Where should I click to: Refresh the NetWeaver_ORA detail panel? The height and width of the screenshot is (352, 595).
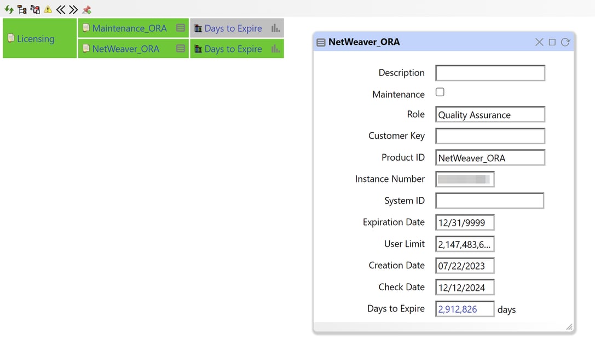coord(565,42)
